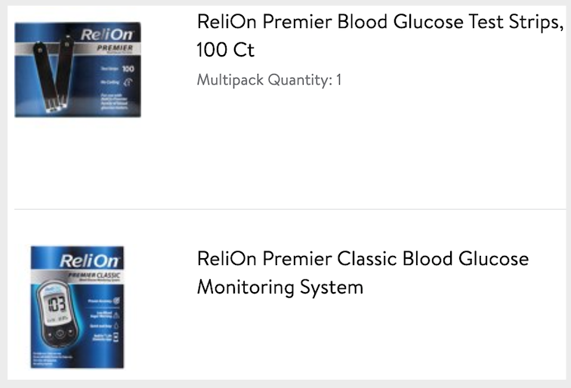This screenshot has height=388, width=571.
Task: Click the ReliOn logo on the meter box
Action: (77, 261)
